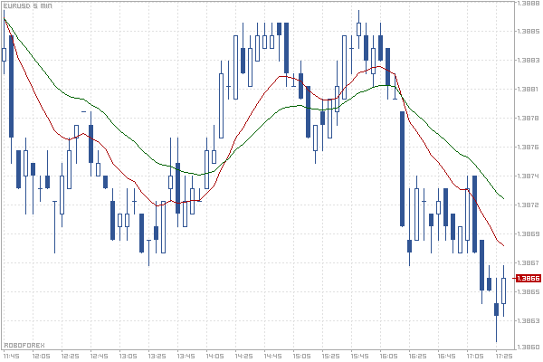The image size is (543, 362).
Task: Click the 1.3881 price axis label
Action: pyautogui.click(x=529, y=89)
